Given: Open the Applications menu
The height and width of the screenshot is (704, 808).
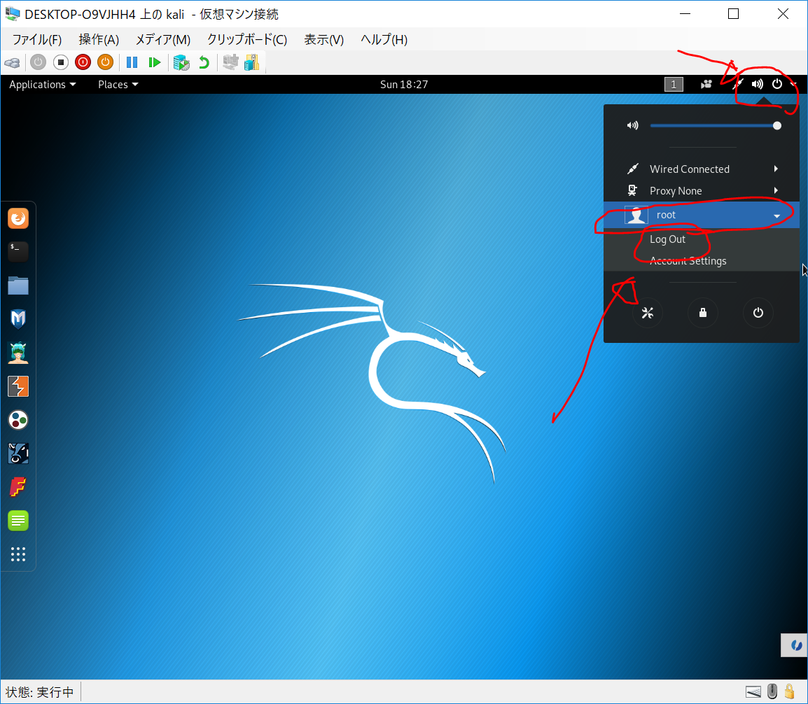Looking at the screenshot, I should pyautogui.click(x=42, y=85).
